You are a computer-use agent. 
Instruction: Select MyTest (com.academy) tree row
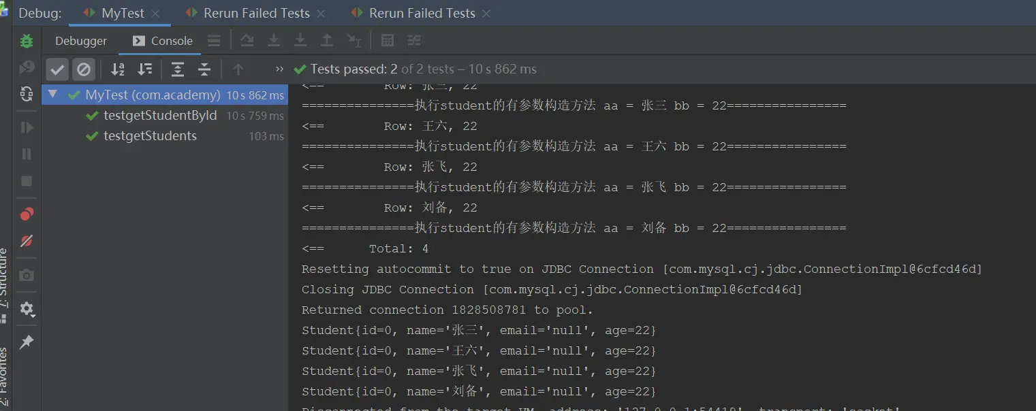click(165, 95)
